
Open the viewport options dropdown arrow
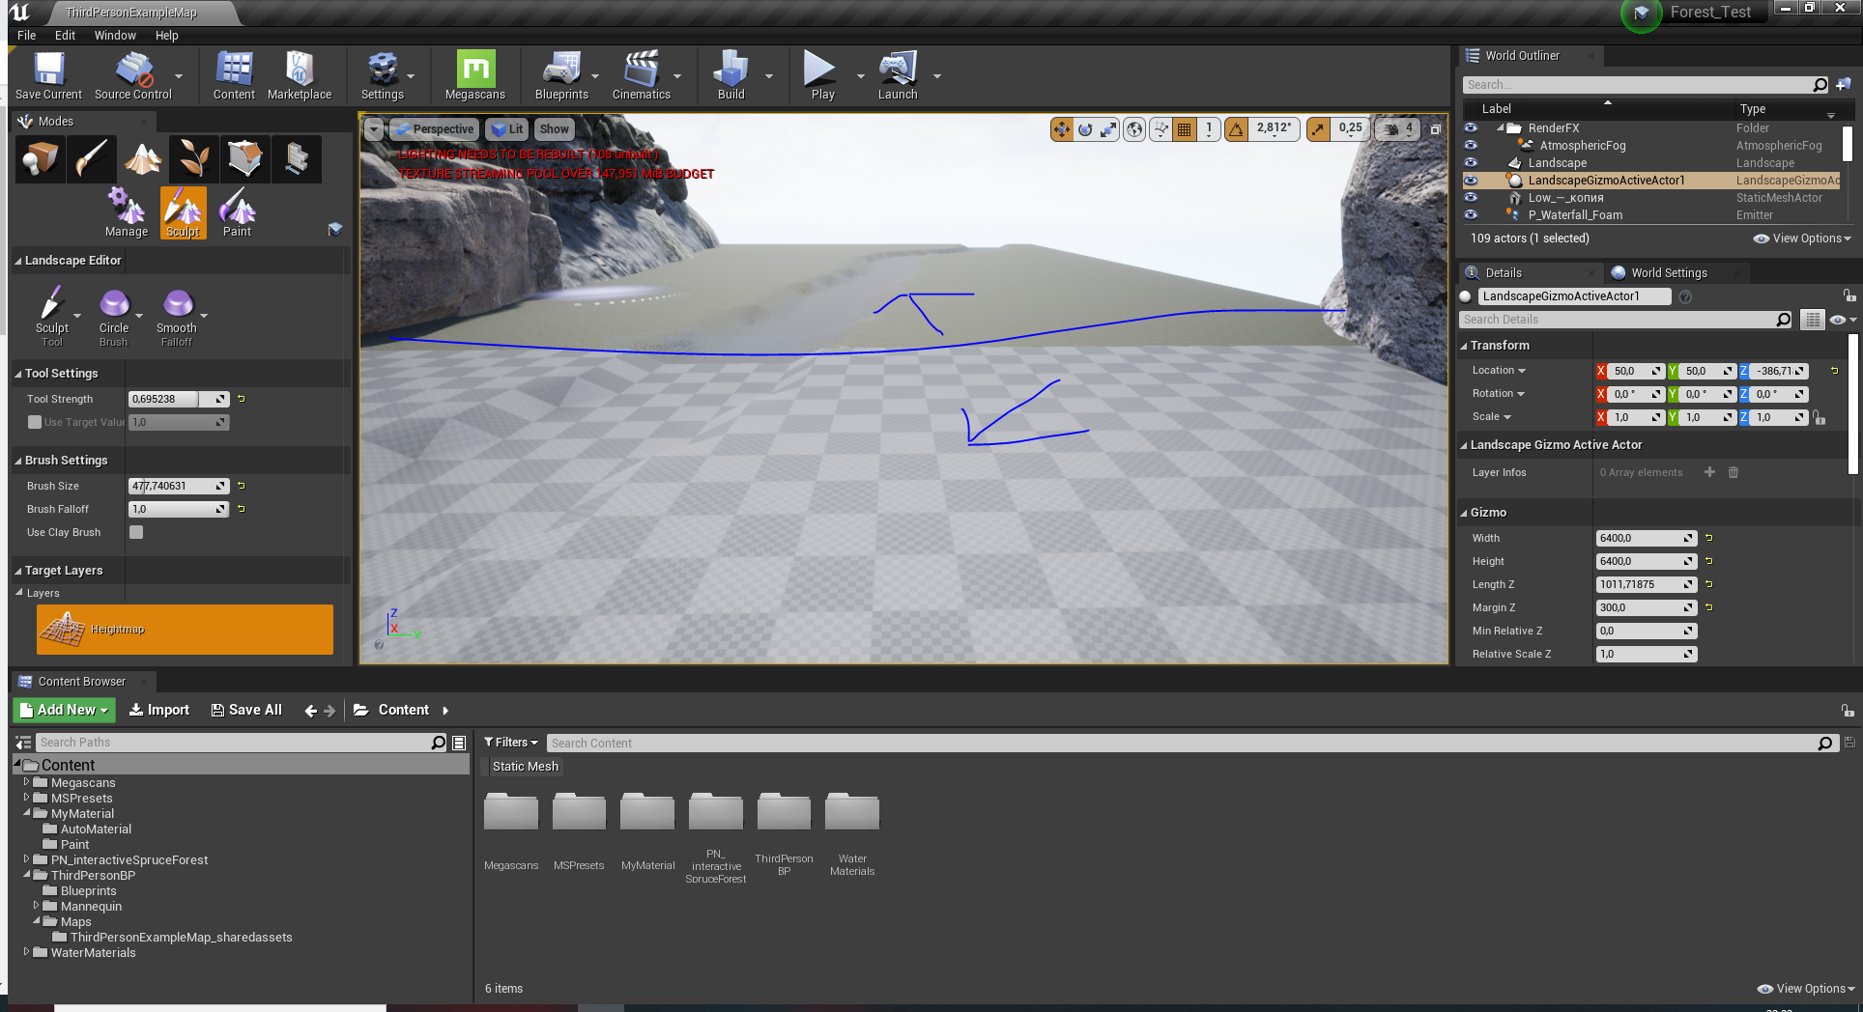(x=374, y=128)
